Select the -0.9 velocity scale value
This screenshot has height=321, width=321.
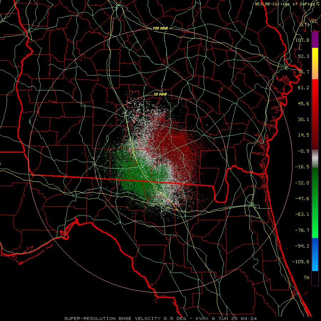pos(304,151)
